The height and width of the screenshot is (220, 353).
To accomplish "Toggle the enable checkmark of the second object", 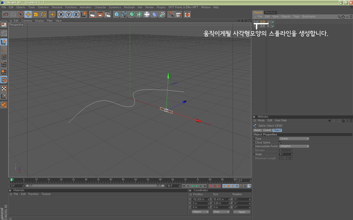I will pyautogui.click(x=273, y=26).
